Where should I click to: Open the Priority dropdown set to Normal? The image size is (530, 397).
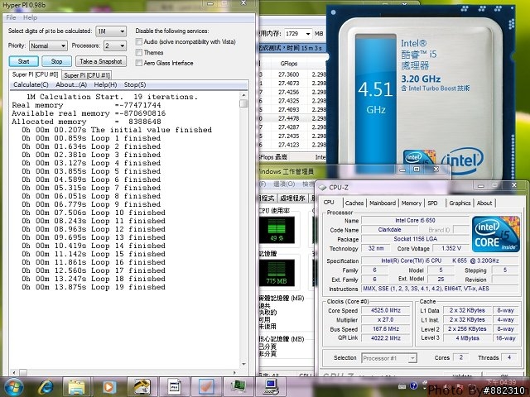(48, 45)
